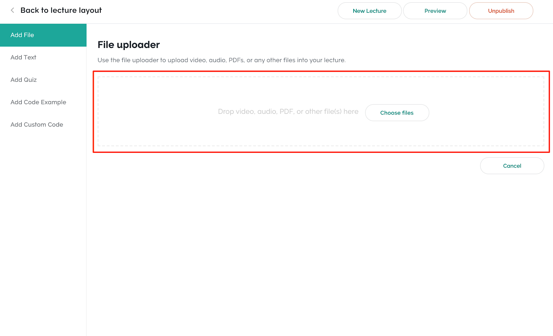Click the File uploader heading
The height and width of the screenshot is (336, 553).
coord(129,45)
